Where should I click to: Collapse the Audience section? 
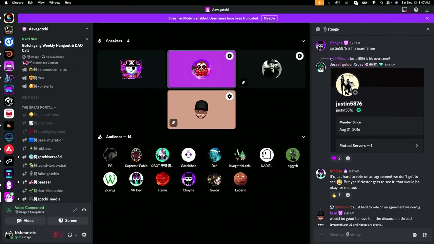(303, 137)
